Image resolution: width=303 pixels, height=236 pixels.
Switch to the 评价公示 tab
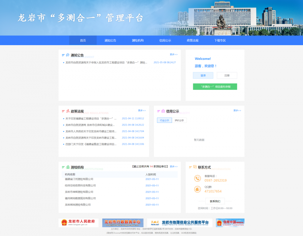click(x=179, y=120)
